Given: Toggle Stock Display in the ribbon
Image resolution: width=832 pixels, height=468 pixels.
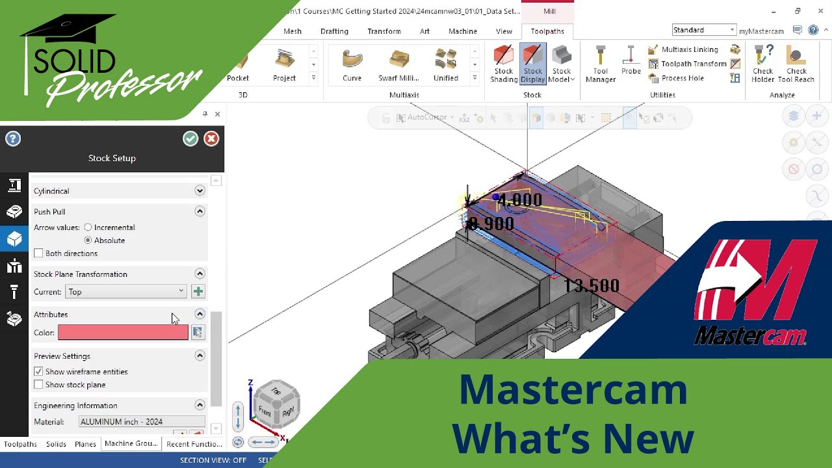Looking at the screenshot, I should pos(532,64).
